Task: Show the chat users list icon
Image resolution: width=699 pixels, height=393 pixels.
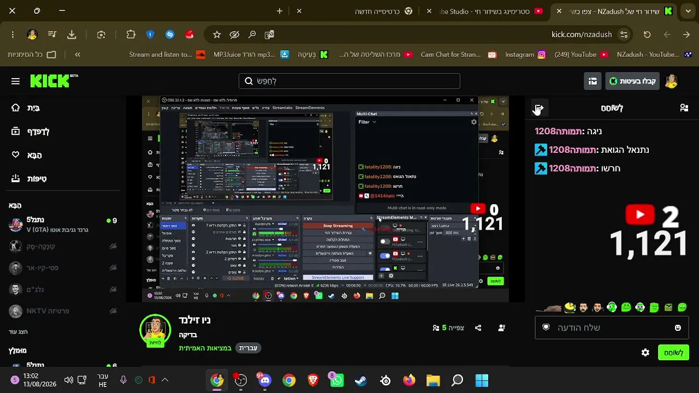Action: 684,108
